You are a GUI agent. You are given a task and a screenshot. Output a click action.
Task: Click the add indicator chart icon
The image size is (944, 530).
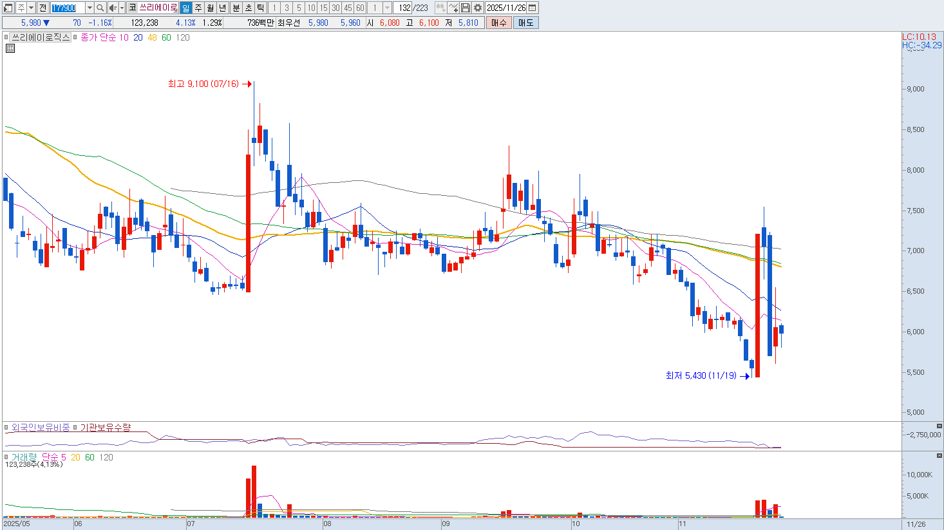(x=453, y=8)
